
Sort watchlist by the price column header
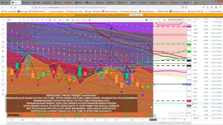coord(206,18)
